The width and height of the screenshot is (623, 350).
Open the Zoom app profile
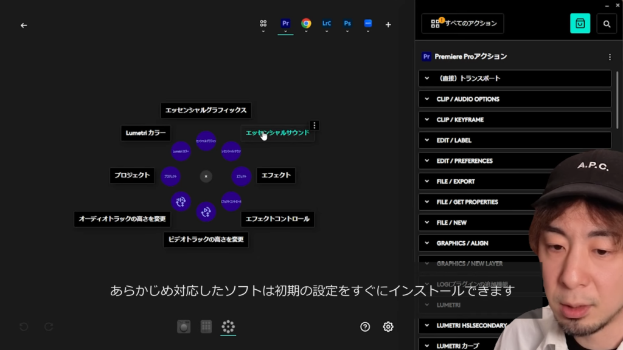coord(368,24)
